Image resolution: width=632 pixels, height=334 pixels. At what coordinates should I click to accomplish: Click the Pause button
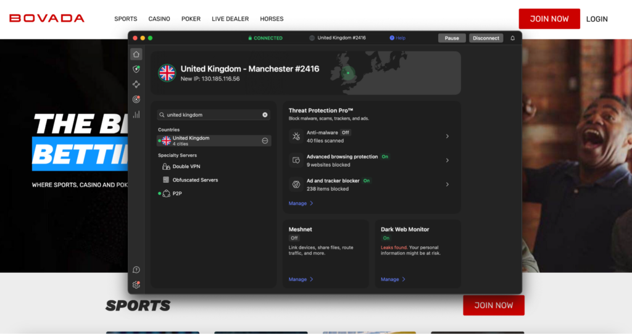(x=452, y=38)
